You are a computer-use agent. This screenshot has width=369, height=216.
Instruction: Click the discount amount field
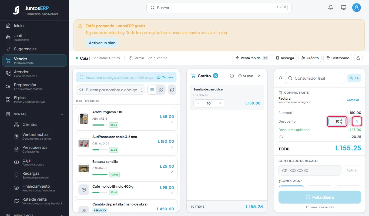[337, 122]
